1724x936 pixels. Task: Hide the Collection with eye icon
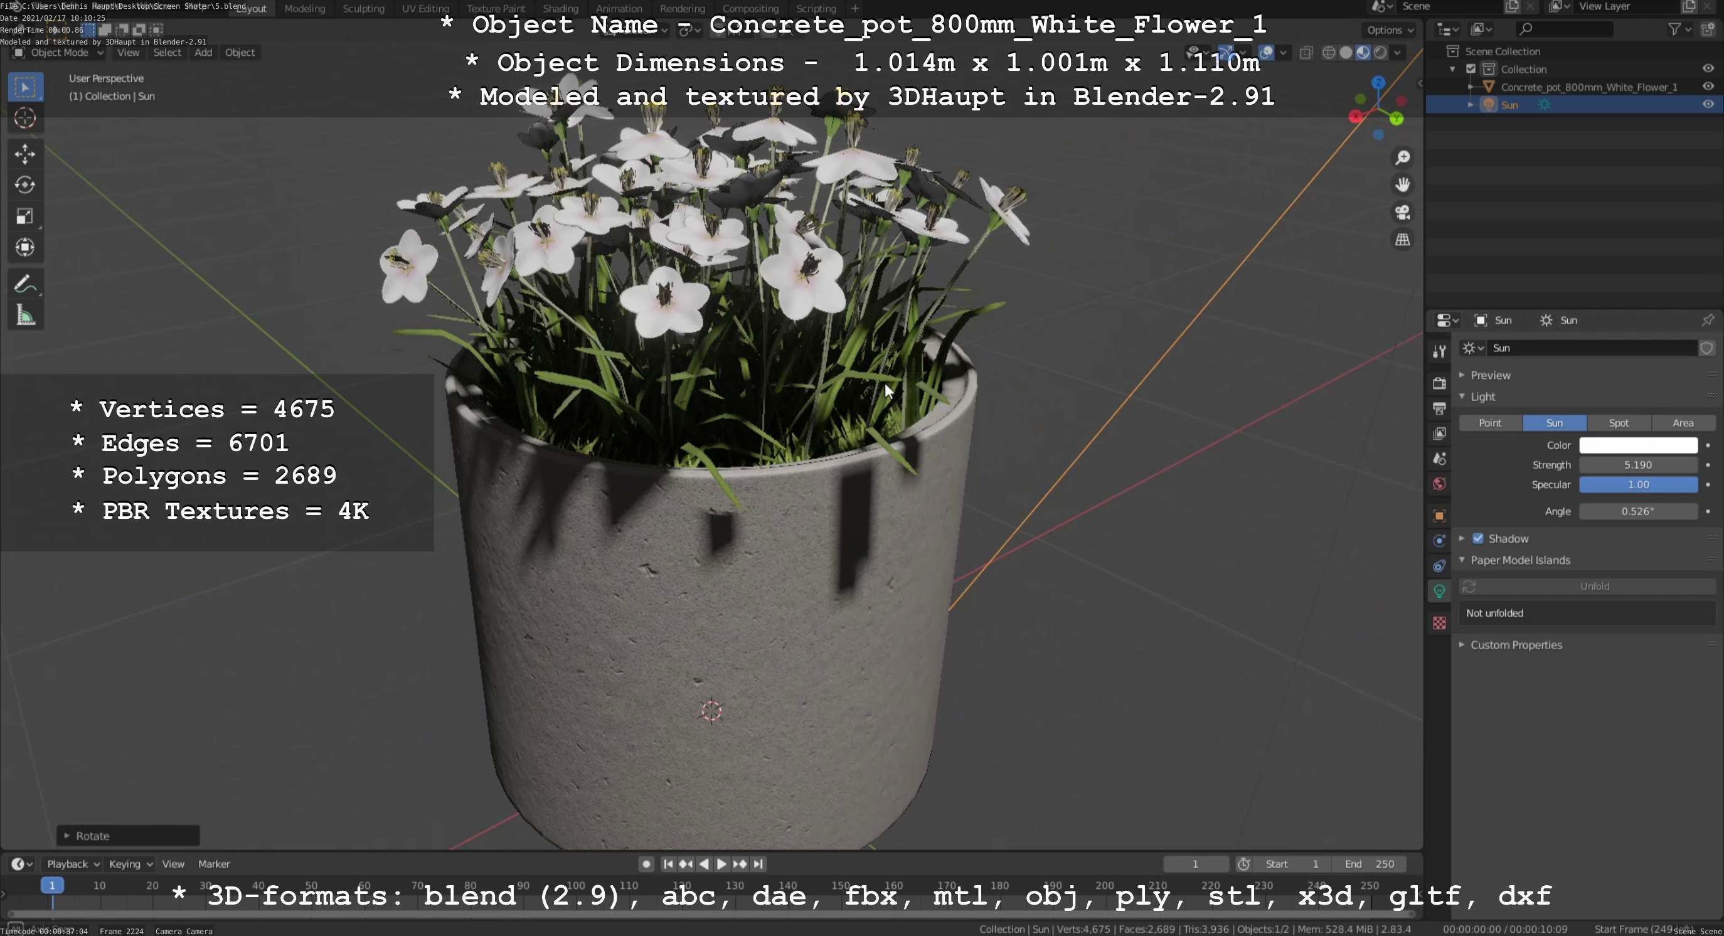point(1708,69)
